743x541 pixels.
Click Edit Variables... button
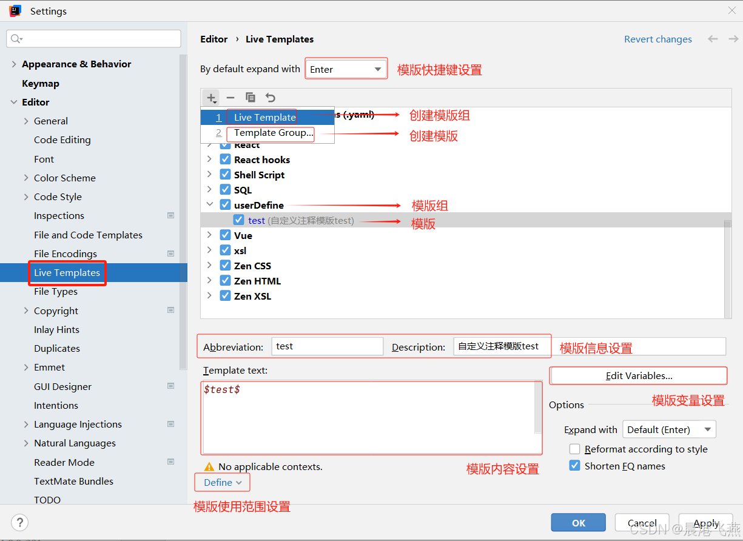click(x=639, y=376)
